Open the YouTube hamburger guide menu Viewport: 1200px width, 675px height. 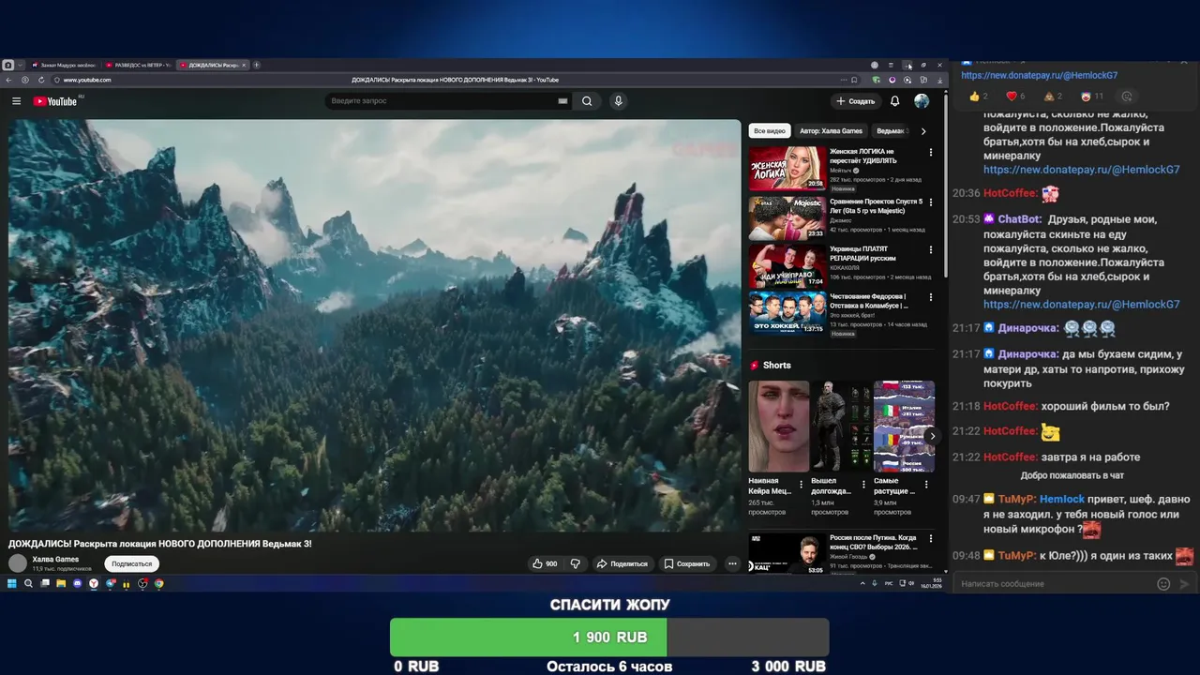point(16,101)
